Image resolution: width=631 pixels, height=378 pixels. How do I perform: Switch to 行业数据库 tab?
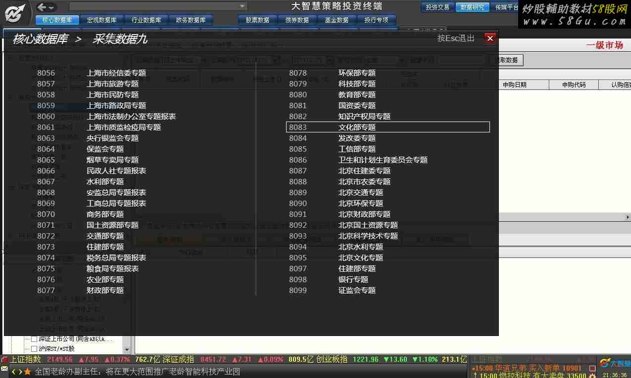coord(146,20)
